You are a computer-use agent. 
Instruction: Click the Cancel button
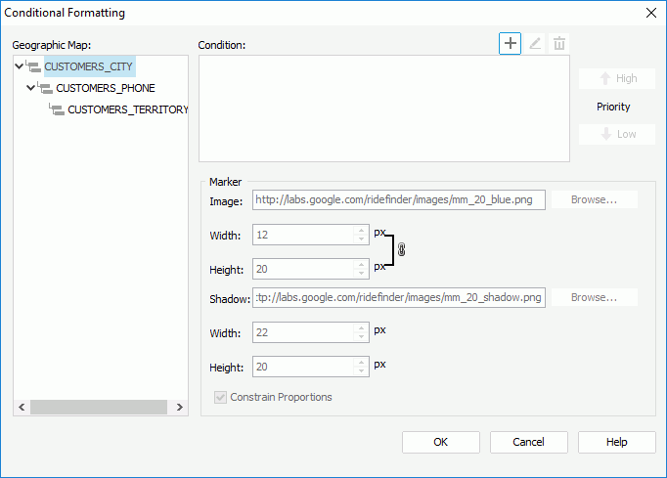tap(528, 442)
